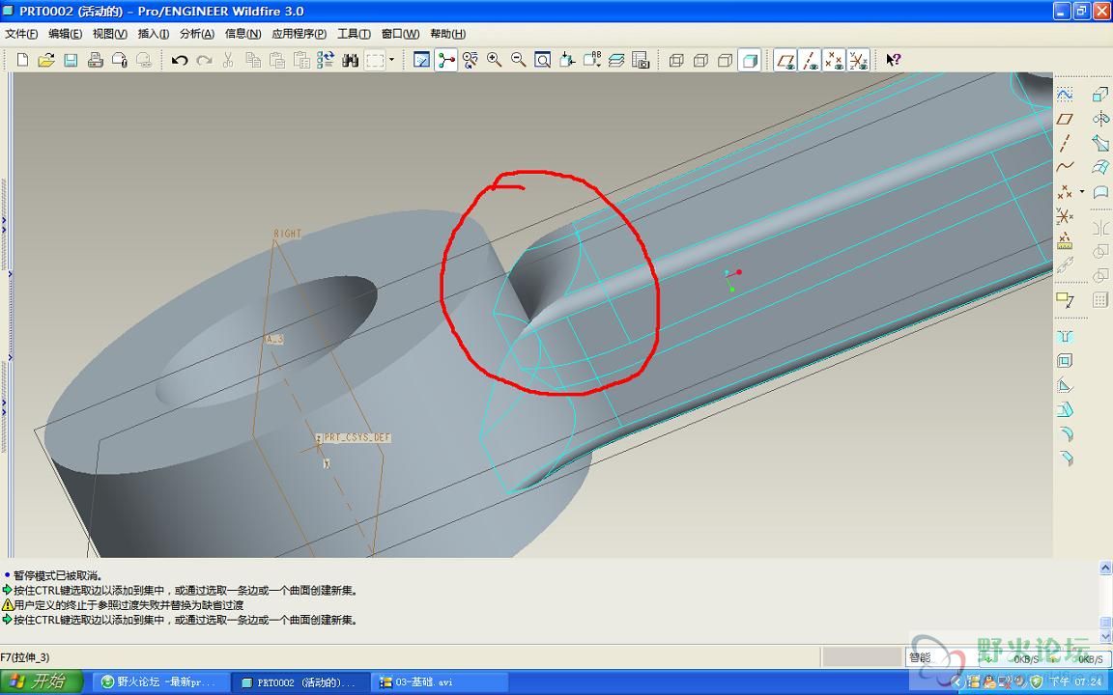Start the View Manager
1113x695 pixels.
click(641, 60)
